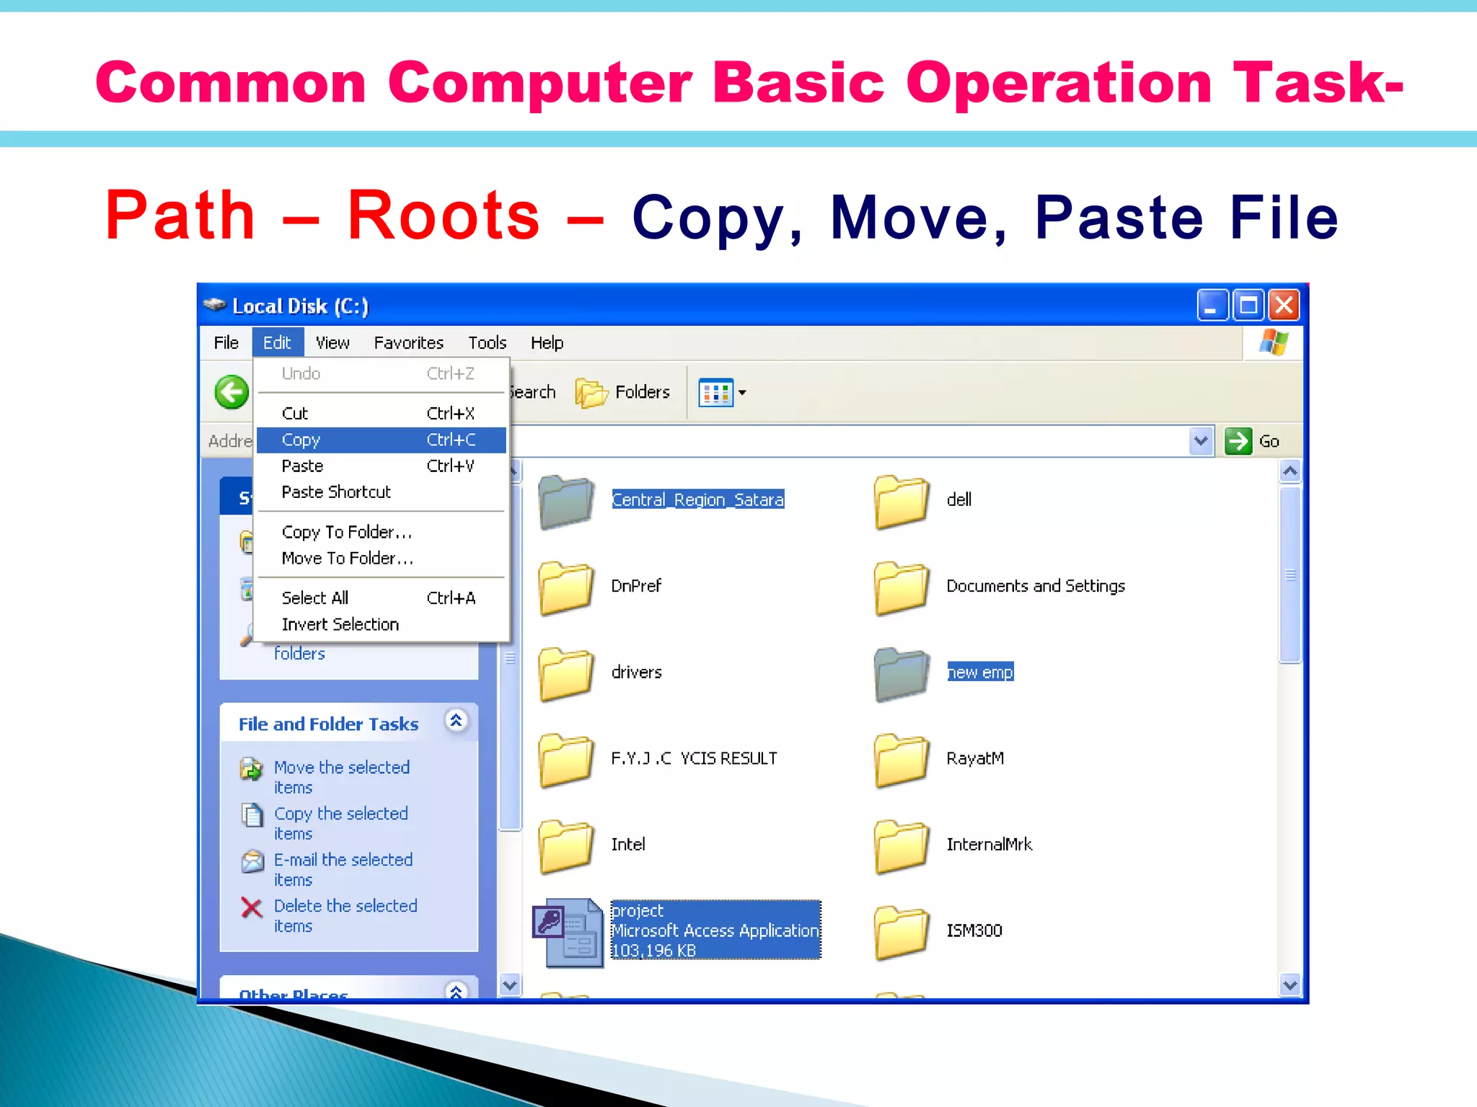Select the F.Y.J.C YCIS RESULT folder icon
The width and height of the screenshot is (1477, 1107).
pyautogui.click(x=566, y=760)
